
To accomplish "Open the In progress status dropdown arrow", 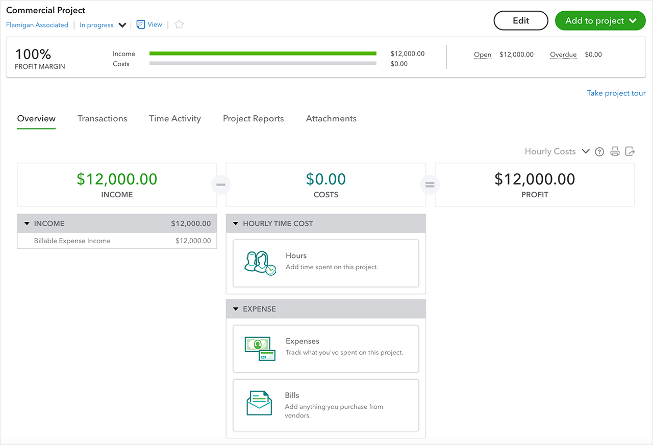I will 122,25.
